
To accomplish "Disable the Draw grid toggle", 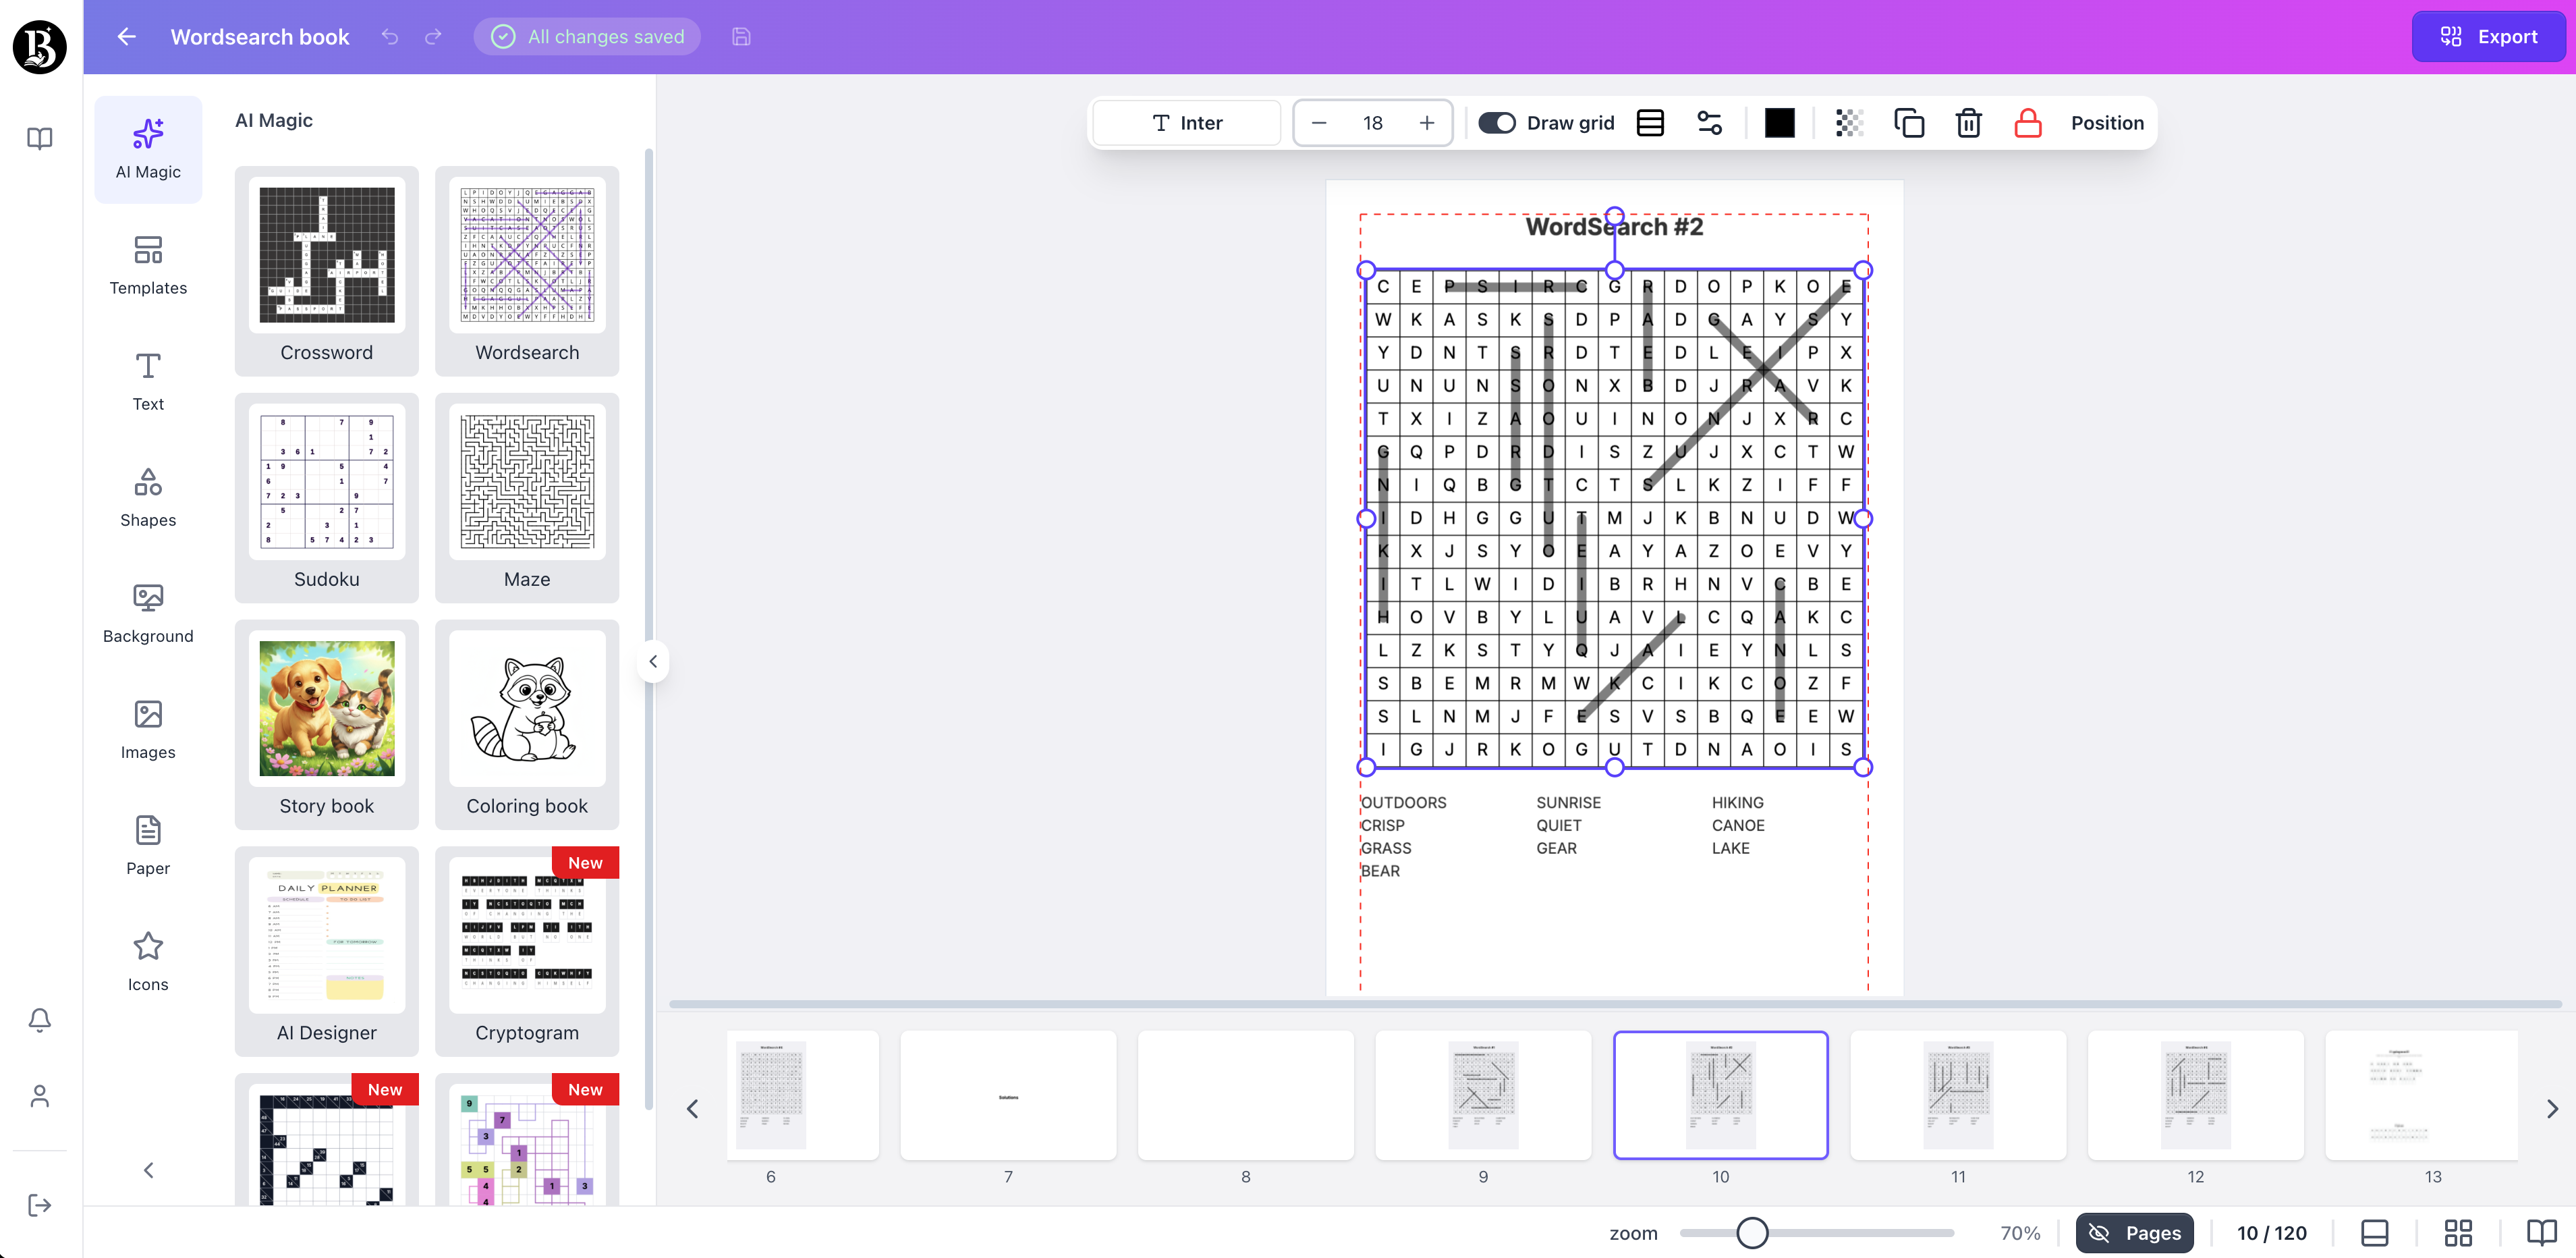I will (x=1497, y=122).
